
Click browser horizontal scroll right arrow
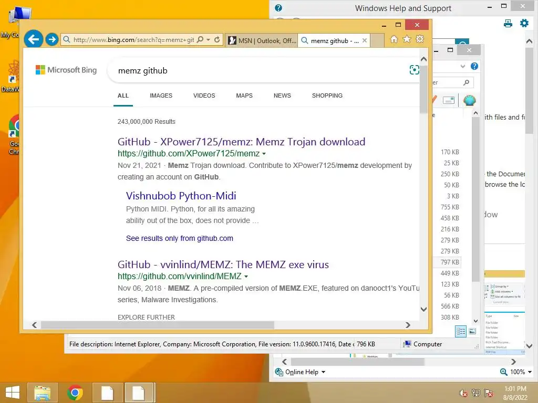408,325
